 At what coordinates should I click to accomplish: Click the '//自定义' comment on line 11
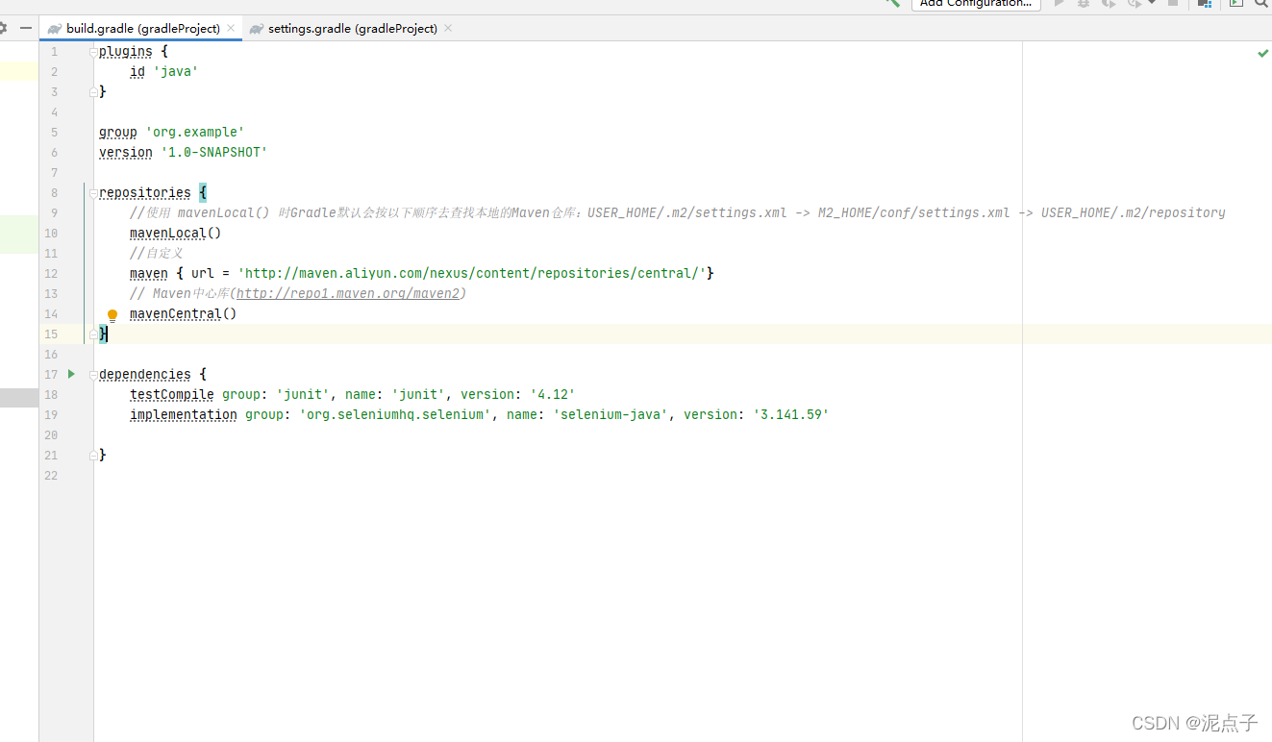click(157, 253)
